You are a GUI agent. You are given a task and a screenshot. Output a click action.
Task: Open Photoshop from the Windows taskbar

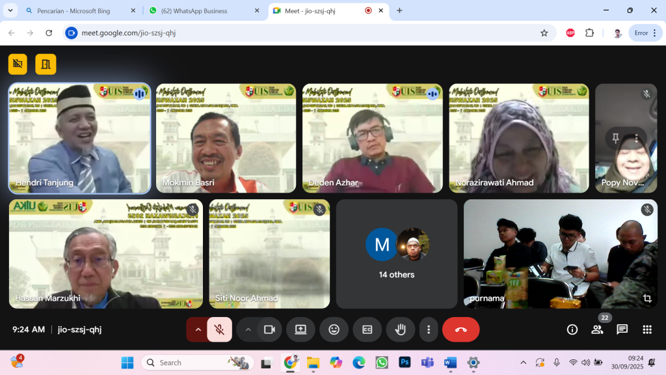[405, 363]
